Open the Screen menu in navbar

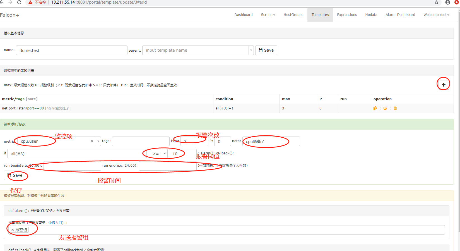click(268, 15)
